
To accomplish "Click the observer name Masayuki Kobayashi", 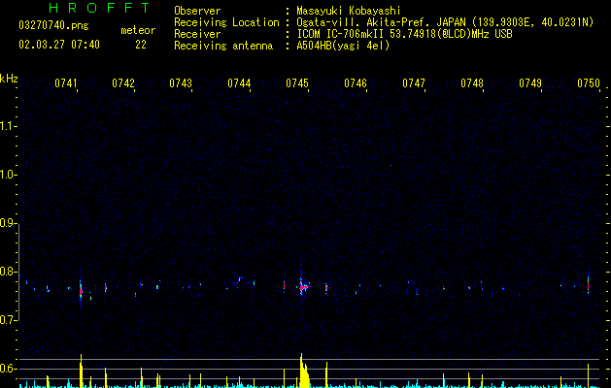I will click(x=349, y=11).
